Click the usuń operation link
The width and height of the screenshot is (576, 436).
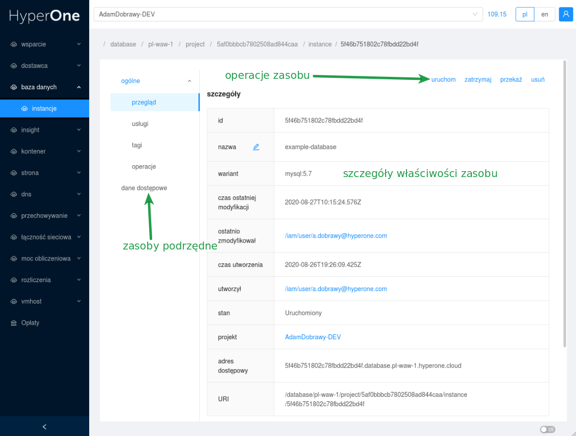[x=537, y=79]
